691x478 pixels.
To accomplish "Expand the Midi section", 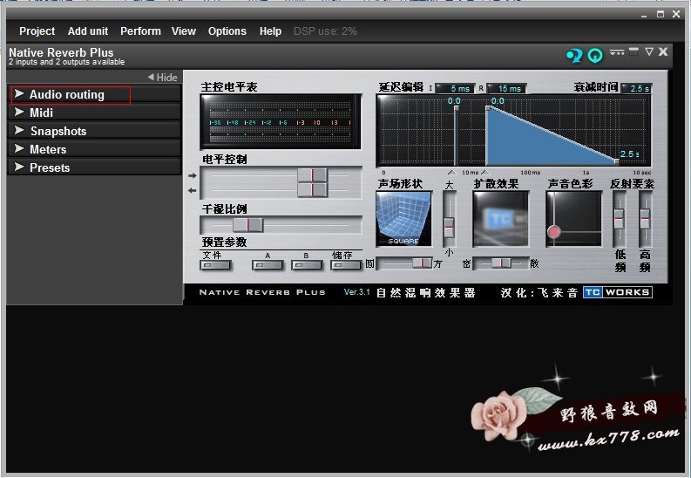I will tap(94, 113).
